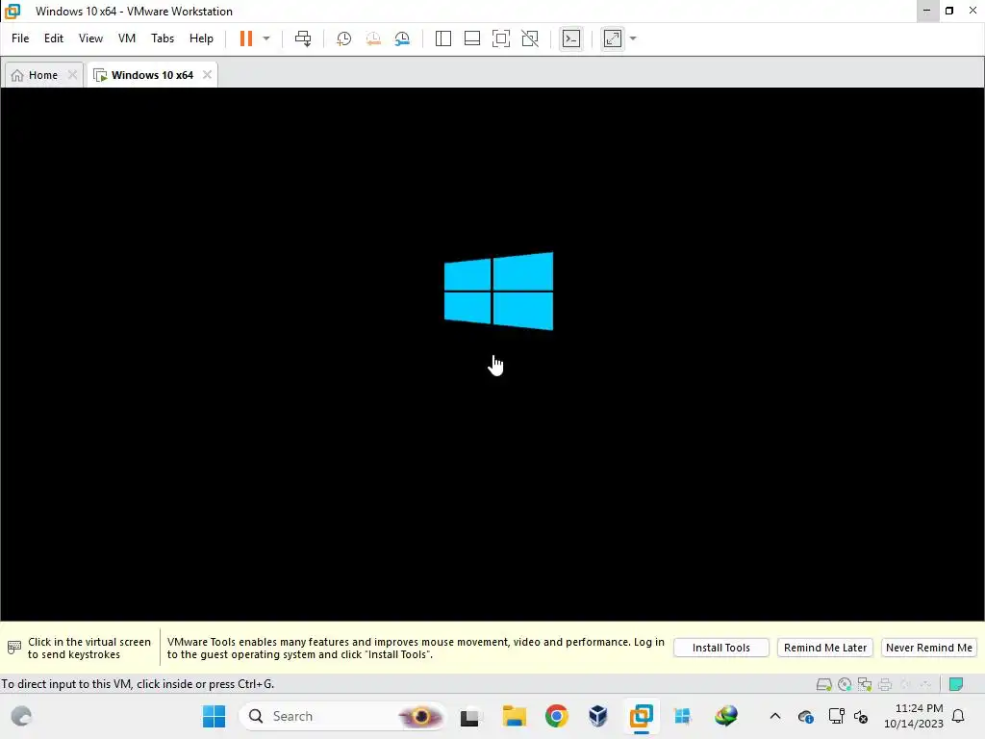The height and width of the screenshot is (739, 985).
Task: Click the hard disk status icon
Action: 823,684
